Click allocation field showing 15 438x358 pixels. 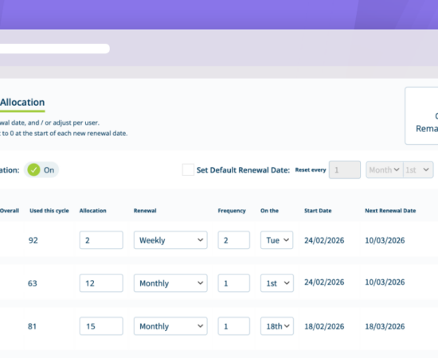click(101, 326)
